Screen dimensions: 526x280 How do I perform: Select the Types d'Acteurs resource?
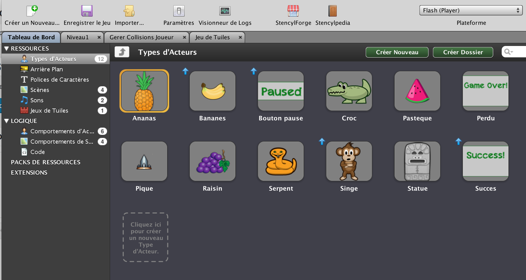(x=53, y=59)
